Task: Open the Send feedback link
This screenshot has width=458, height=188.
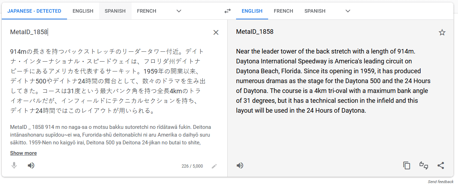Action: tap(440, 182)
